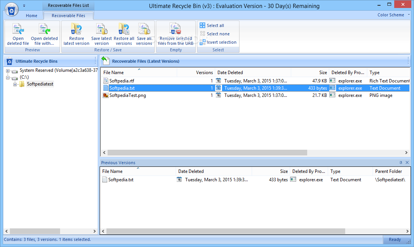Click left arrow of recoverable files scrollbar
Screen dimensions: 414x247
[104, 152]
